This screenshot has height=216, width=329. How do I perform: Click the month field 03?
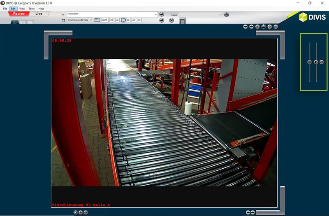pyautogui.click(x=111, y=20)
